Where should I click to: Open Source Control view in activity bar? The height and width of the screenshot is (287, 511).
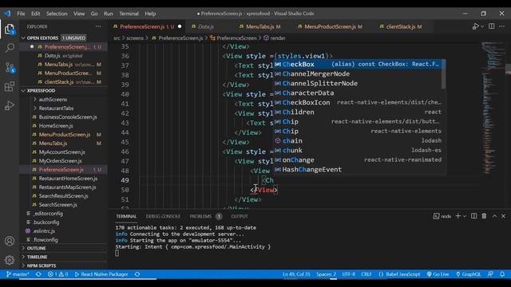click(x=10, y=67)
